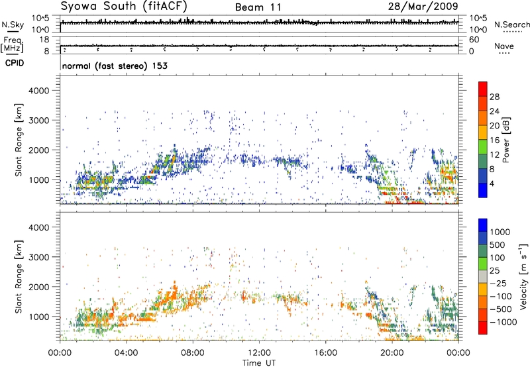Click the light green 12-16 dB power segment
Viewport: 530px width, 367px height.
[483, 147]
